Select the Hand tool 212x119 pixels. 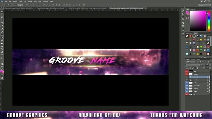point(2,64)
